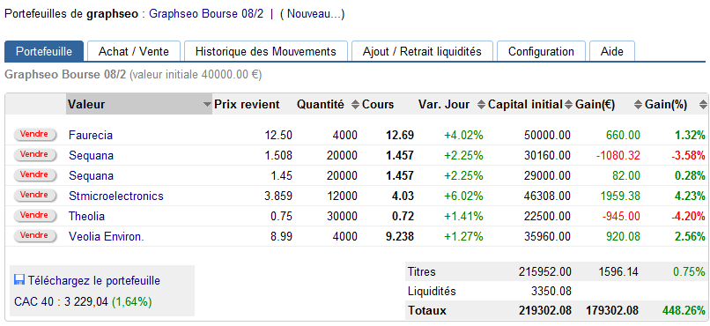Viewport: 710px width, 326px height.
Task: Sell the Faurecia position with Vendre
Action: 35,135
